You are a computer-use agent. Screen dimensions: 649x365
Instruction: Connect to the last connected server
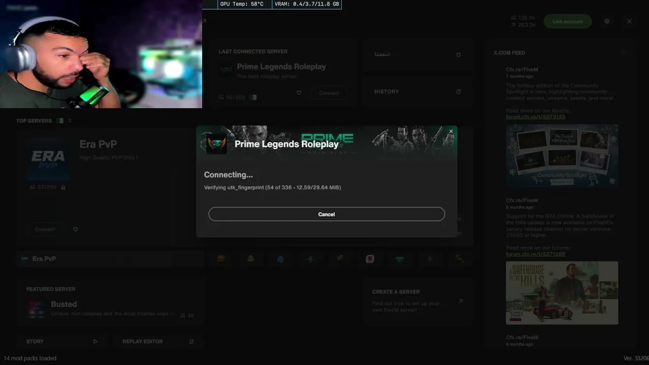tap(329, 93)
